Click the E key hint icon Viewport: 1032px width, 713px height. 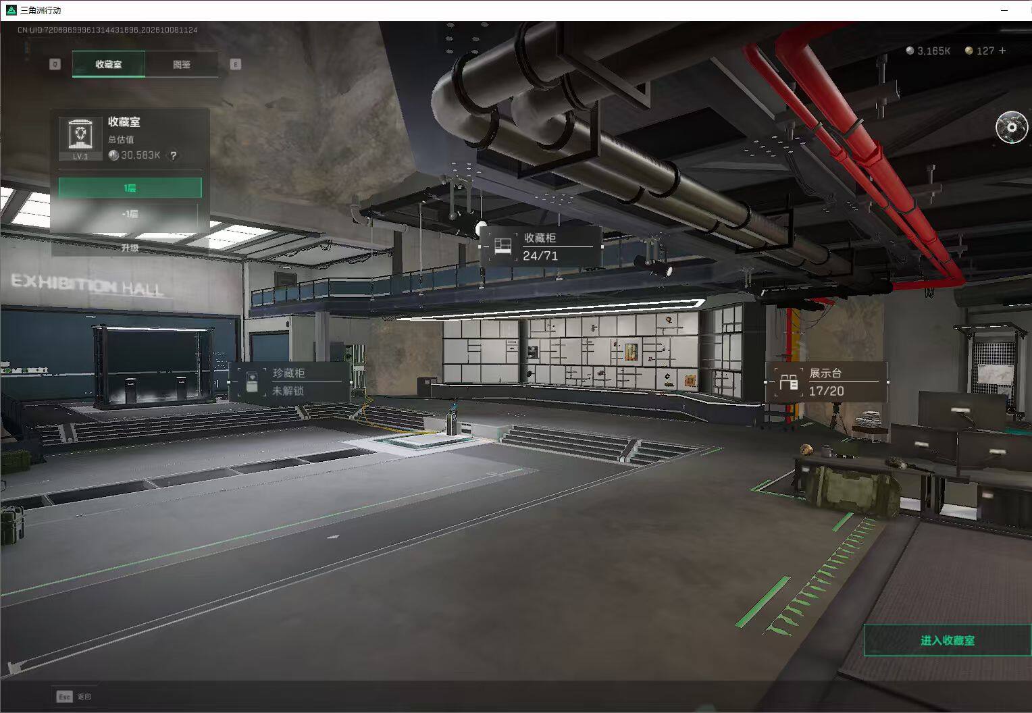pyautogui.click(x=236, y=64)
